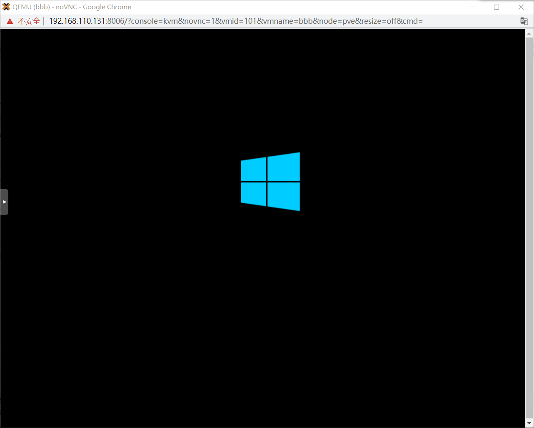Click the vertical scrollbar thumb
Viewport: 534px width, 428px height.
(x=529, y=229)
